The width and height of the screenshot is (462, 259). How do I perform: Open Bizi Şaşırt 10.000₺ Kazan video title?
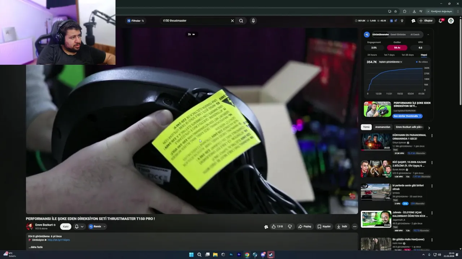(x=409, y=164)
